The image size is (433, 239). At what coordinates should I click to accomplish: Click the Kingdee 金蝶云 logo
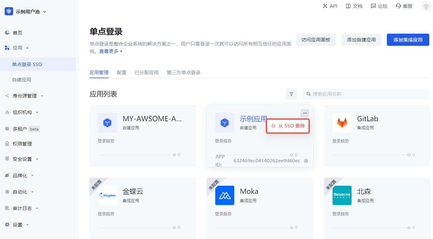point(107,195)
